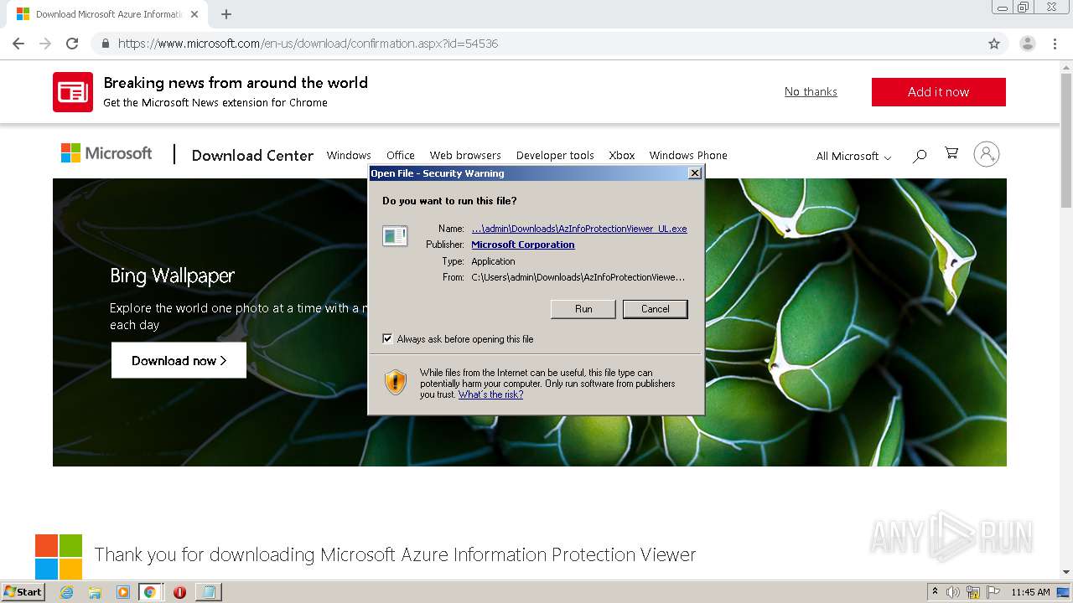Viewport: 1073px width, 603px height.
Task: Switch to Chrome in the taskbar
Action: [x=150, y=592]
